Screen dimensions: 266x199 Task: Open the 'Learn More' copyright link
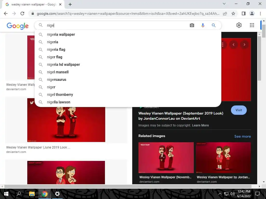pyautogui.click(x=200, y=125)
